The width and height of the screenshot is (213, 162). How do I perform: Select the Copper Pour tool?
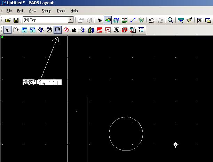click(41, 30)
